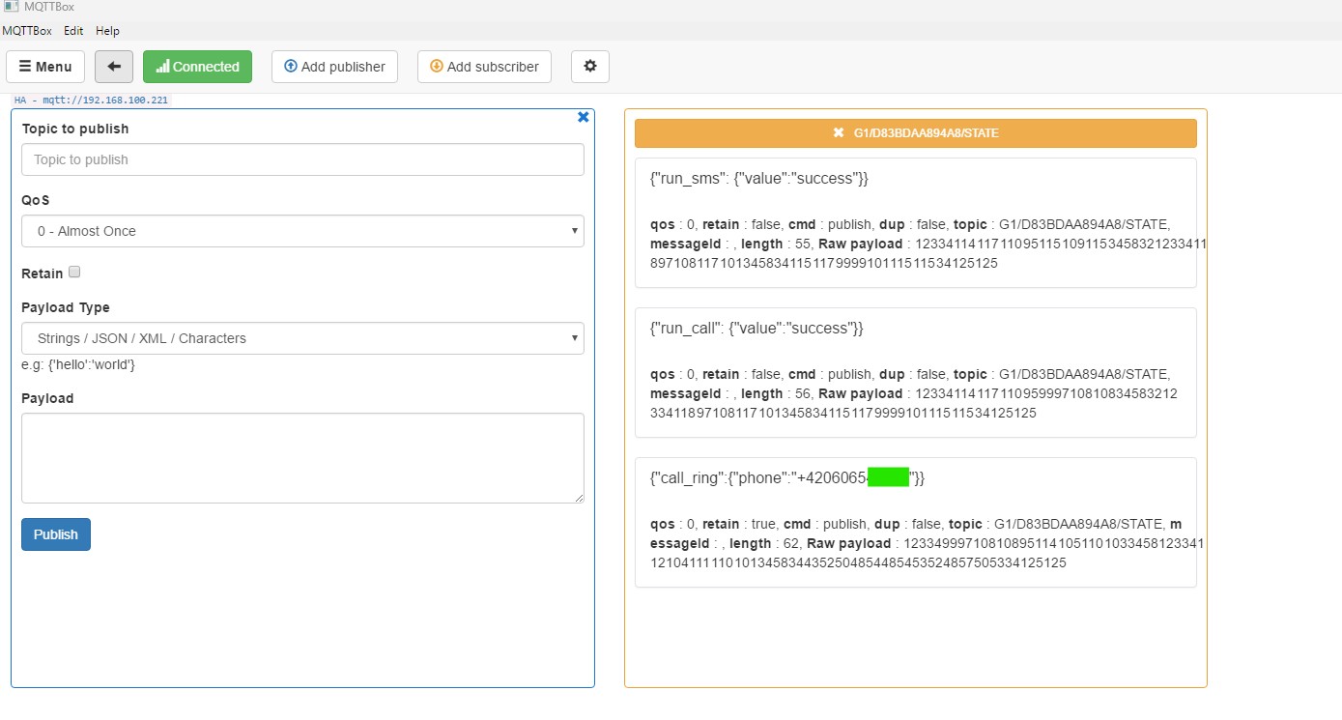
Task: Click the green Connected status button
Action: (197, 67)
